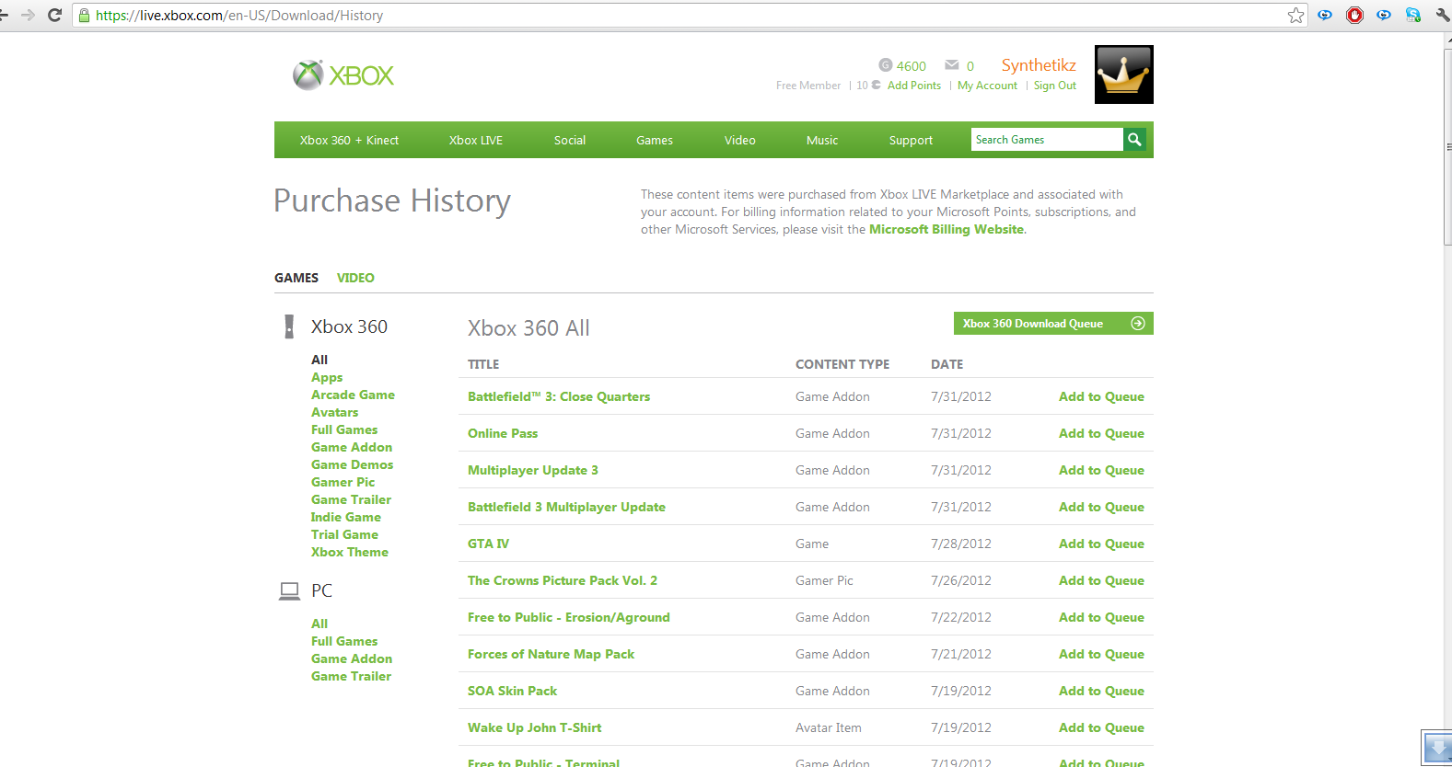Open the Multiplayer Update 3 title
The height and width of the screenshot is (767, 1452).
[x=533, y=470]
